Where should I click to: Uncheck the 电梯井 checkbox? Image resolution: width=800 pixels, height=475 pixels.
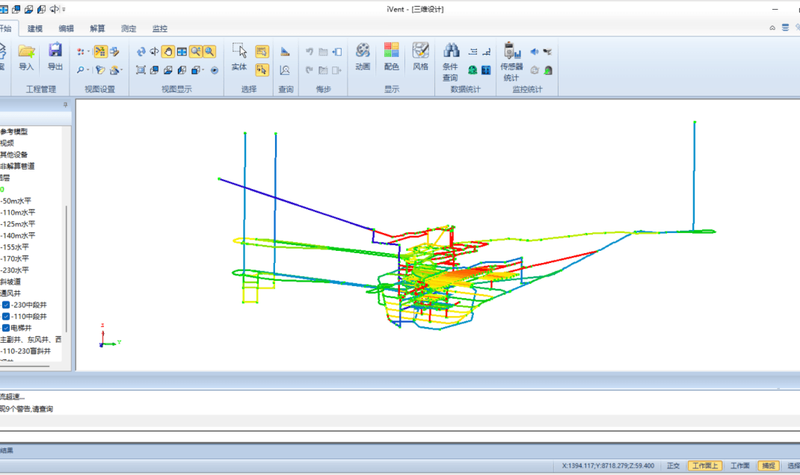6,328
